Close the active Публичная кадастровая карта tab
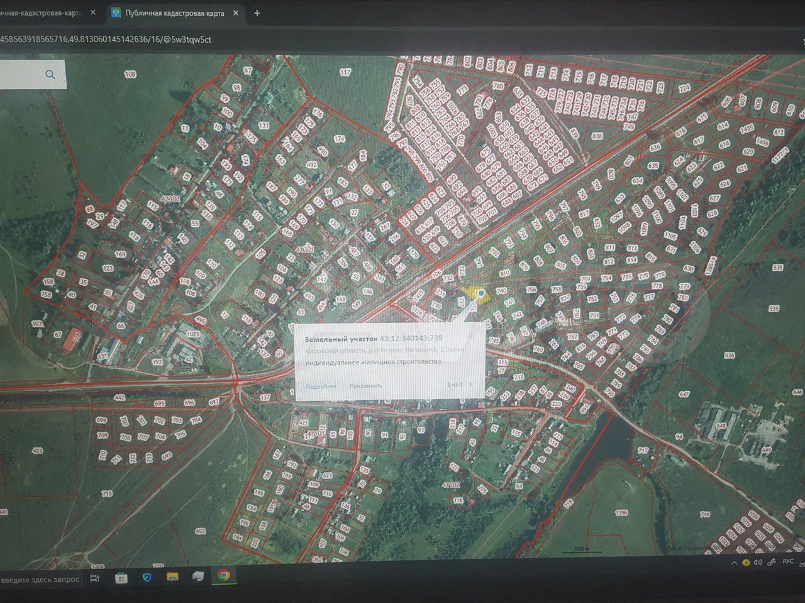Viewport: 805px width, 603px height. tap(237, 13)
